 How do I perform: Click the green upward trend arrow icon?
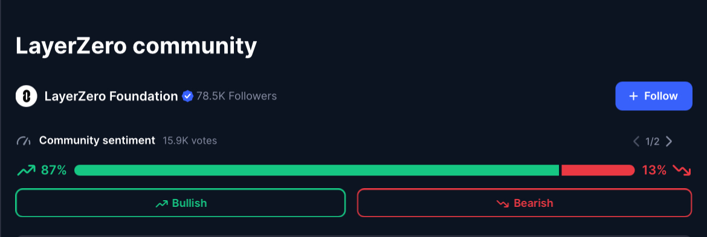tap(26, 170)
